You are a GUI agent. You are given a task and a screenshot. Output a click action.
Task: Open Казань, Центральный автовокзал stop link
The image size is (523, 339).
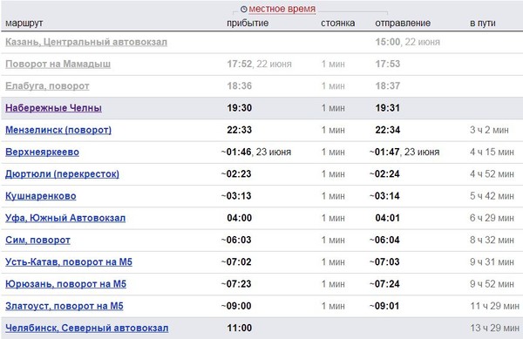click(x=86, y=42)
